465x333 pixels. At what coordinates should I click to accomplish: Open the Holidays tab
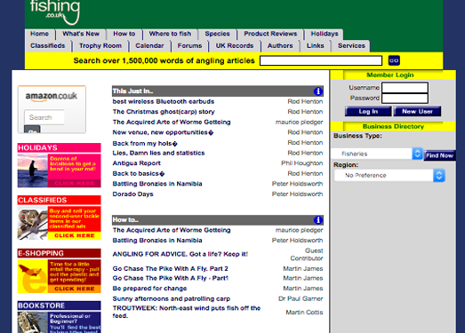click(x=325, y=34)
